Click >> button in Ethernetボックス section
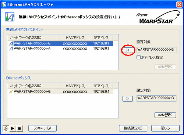Screen dimensions: 184x135 [128, 99]
